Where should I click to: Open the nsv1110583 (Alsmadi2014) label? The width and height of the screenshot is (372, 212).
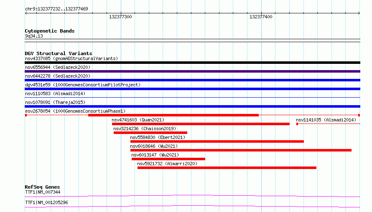55,93
